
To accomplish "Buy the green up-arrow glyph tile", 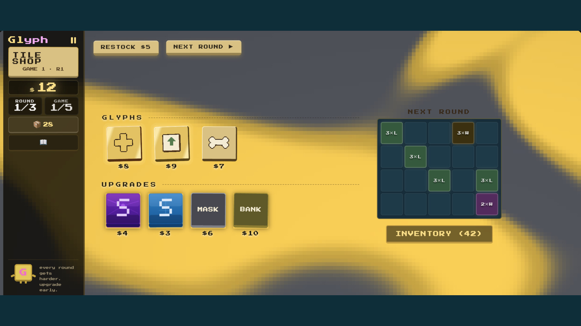I will [x=172, y=143].
